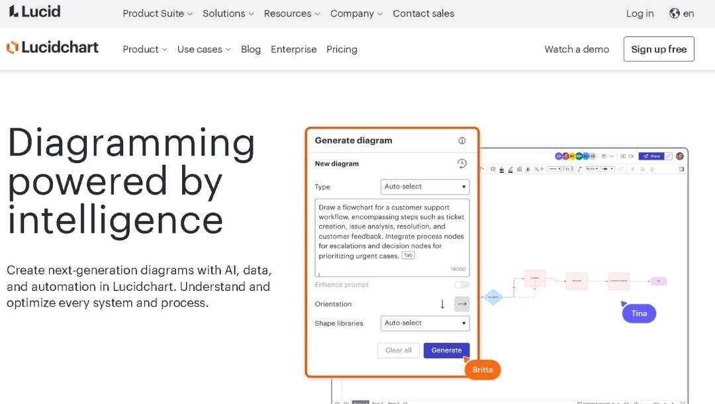Screen dimensions: 715x404
Task: Click the globe language icon
Action: coord(675,14)
